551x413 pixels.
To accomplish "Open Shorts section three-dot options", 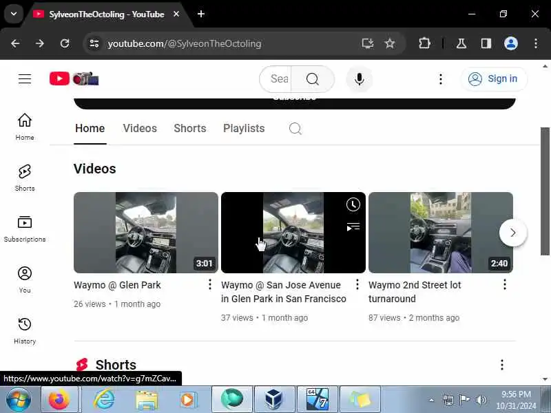I will 502,365.
